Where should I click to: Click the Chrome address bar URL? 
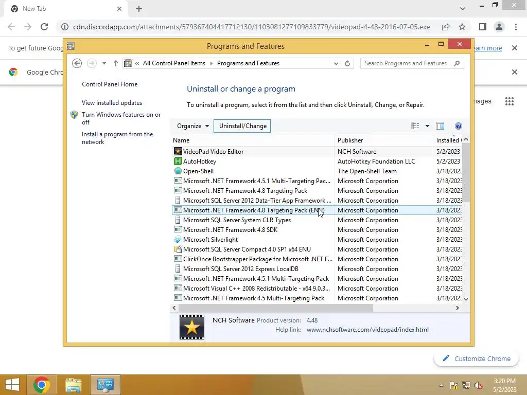point(251,27)
